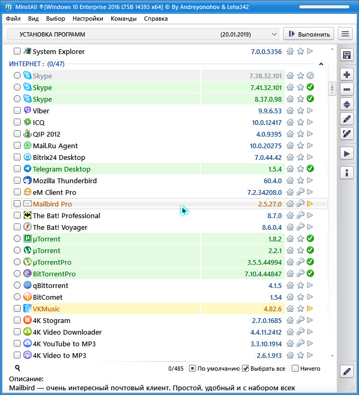Viewport: 359px width, 395px height.
Task: Select The Bat! Voyager entry
Action: 60,227
